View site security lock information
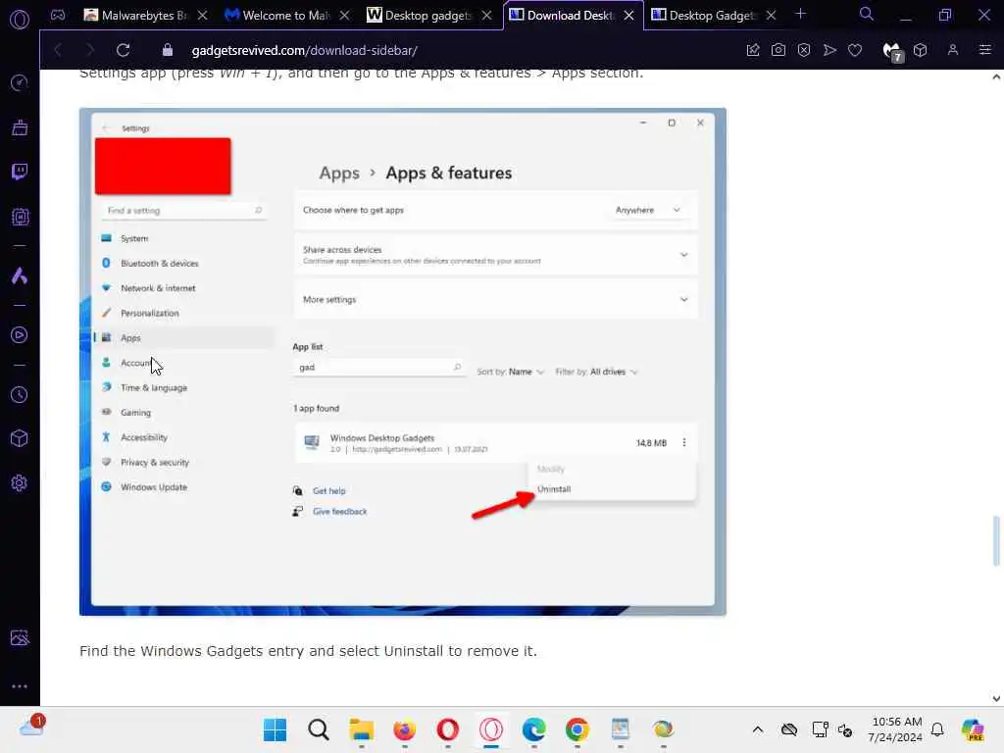 (167, 50)
